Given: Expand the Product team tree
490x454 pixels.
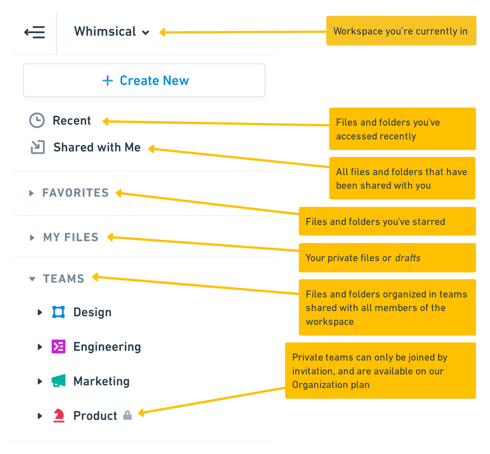Looking at the screenshot, I should pos(40,415).
